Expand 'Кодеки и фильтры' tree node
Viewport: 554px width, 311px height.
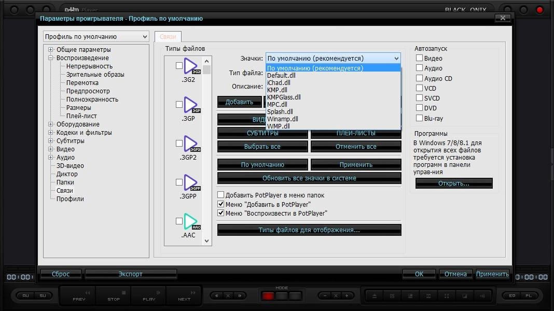tap(50, 132)
